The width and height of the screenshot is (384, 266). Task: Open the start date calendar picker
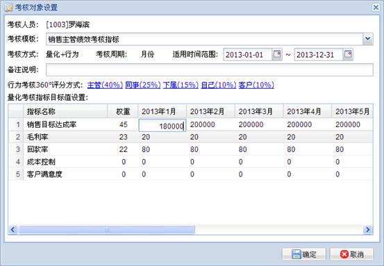(277, 54)
